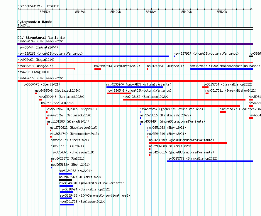Click the long red bar of nsv6498162

(x=184, y=100)
